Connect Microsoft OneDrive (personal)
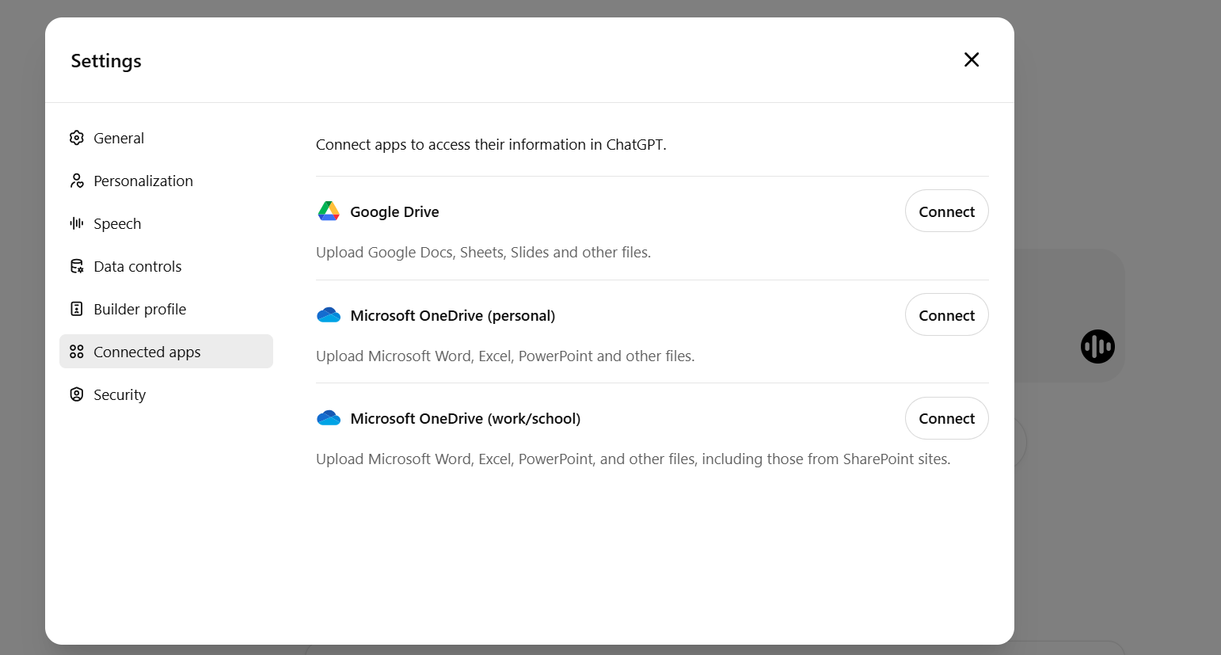 [x=946, y=315]
